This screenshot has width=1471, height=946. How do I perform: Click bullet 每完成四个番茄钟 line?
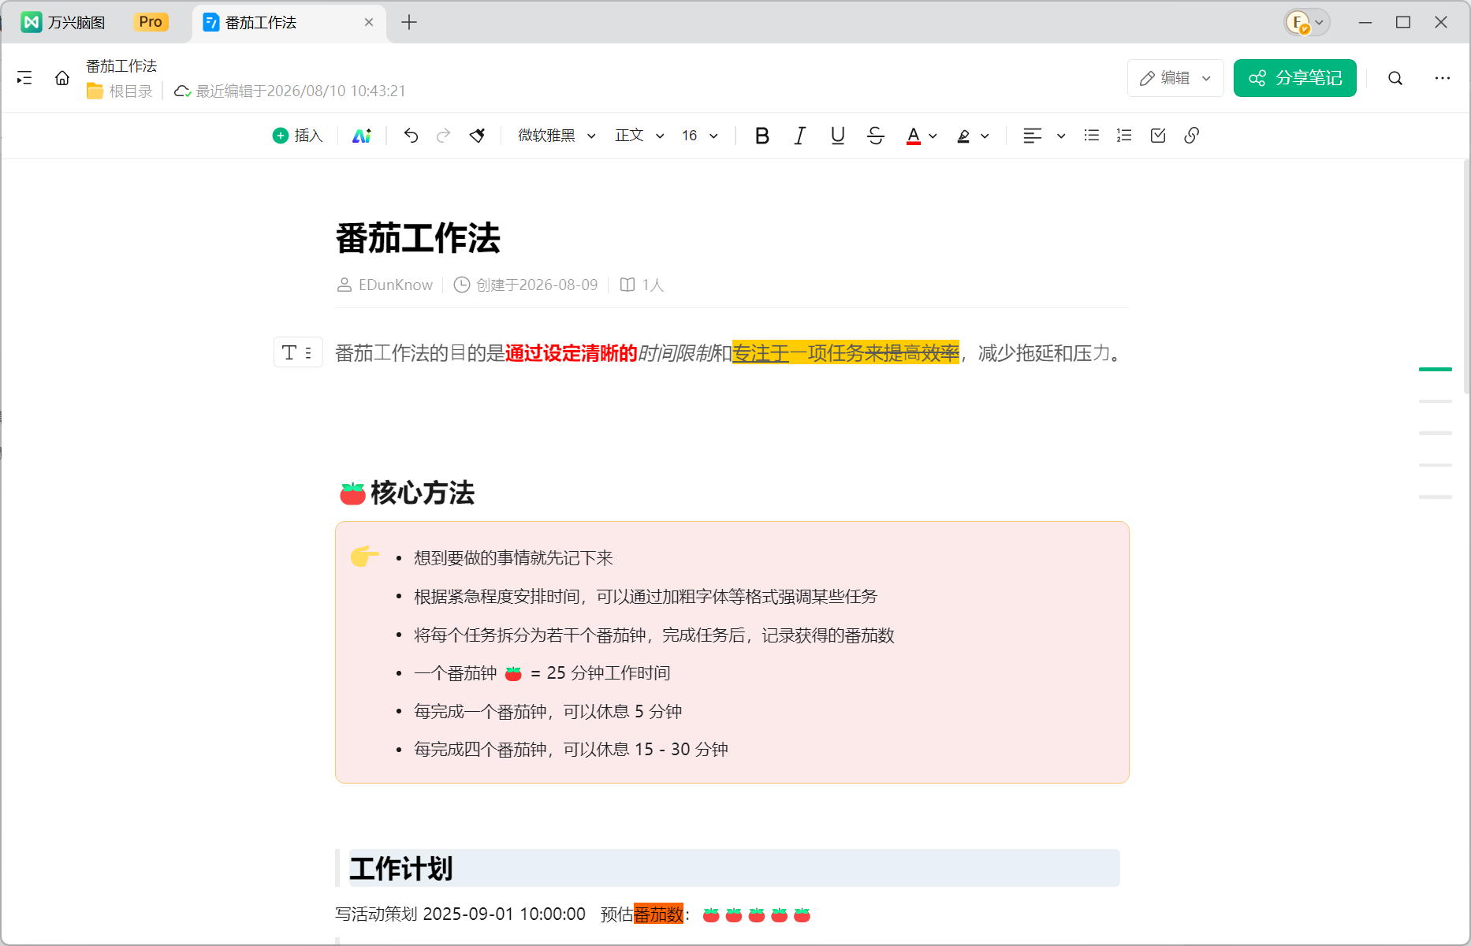point(571,750)
